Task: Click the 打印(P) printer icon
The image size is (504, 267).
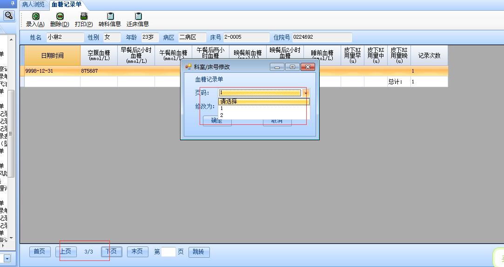Action: tap(84, 16)
